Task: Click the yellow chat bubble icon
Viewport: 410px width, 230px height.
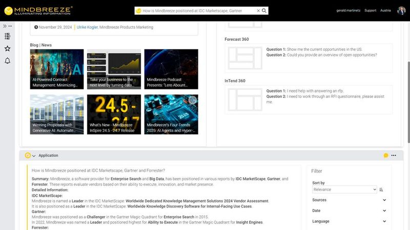Action: point(386,155)
